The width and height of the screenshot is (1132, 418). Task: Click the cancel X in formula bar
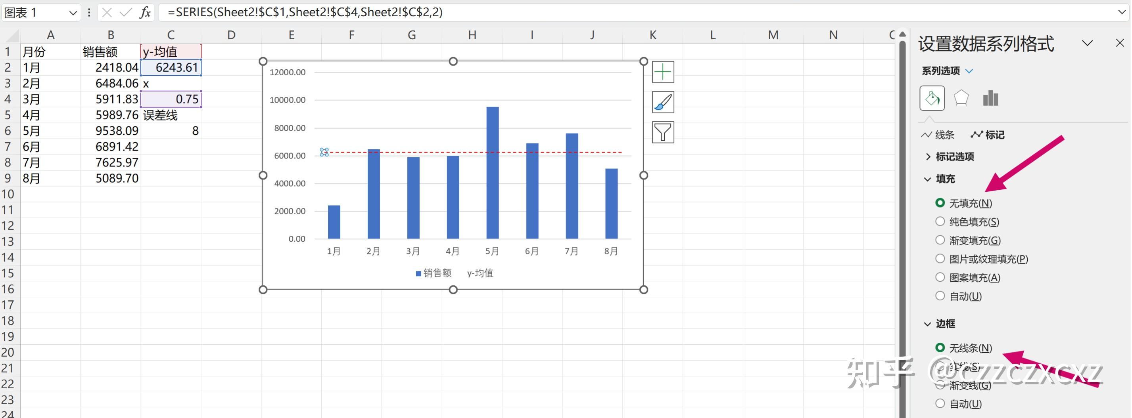click(x=107, y=12)
